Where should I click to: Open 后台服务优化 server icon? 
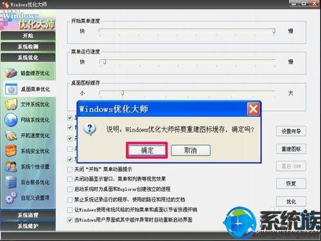pyautogui.click(x=11, y=182)
